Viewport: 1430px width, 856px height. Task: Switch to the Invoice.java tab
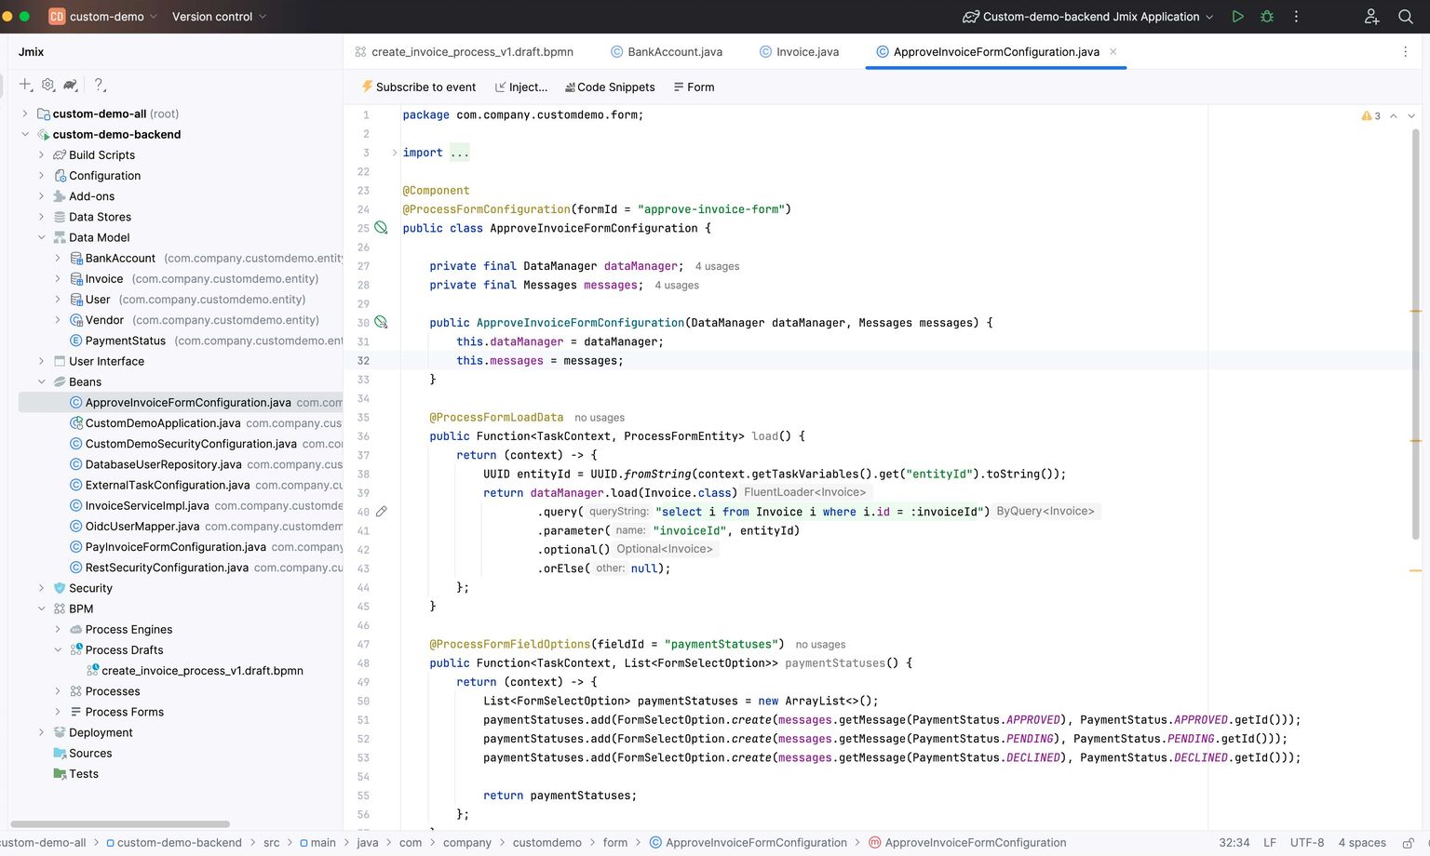coord(799,52)
